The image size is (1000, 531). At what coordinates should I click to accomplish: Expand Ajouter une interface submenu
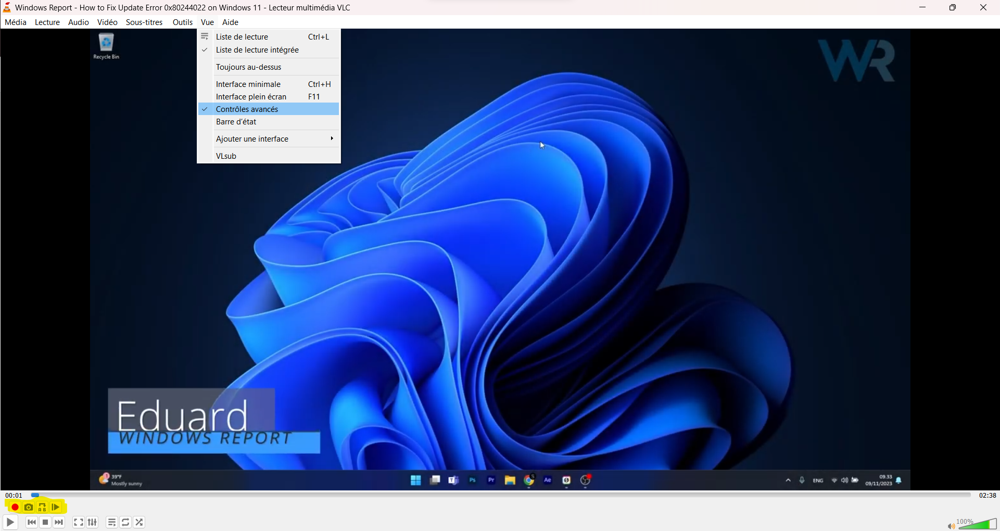point(269,139)
